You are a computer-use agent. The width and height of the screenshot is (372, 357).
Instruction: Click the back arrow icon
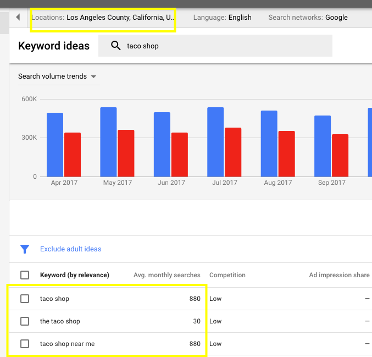tap(18, 18)
